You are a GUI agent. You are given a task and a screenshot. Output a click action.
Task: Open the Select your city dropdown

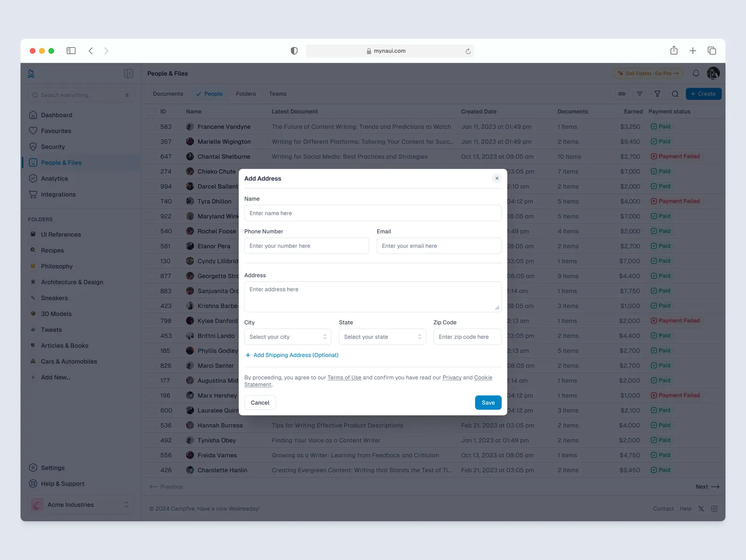pyautogui.click(x=288, y=337)
